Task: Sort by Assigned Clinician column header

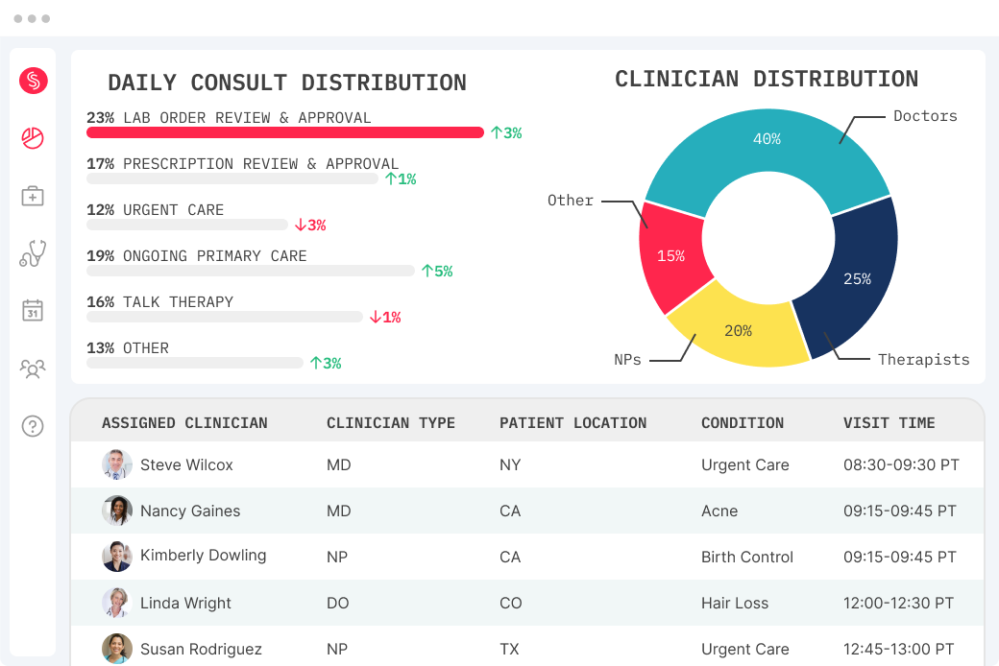Action: [184, 423]
